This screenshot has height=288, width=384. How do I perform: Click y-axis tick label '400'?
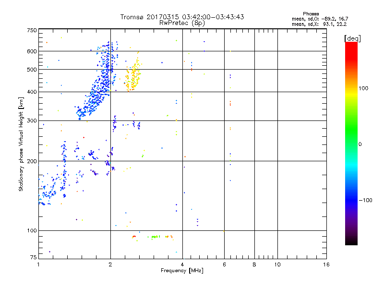pos(32,92)
